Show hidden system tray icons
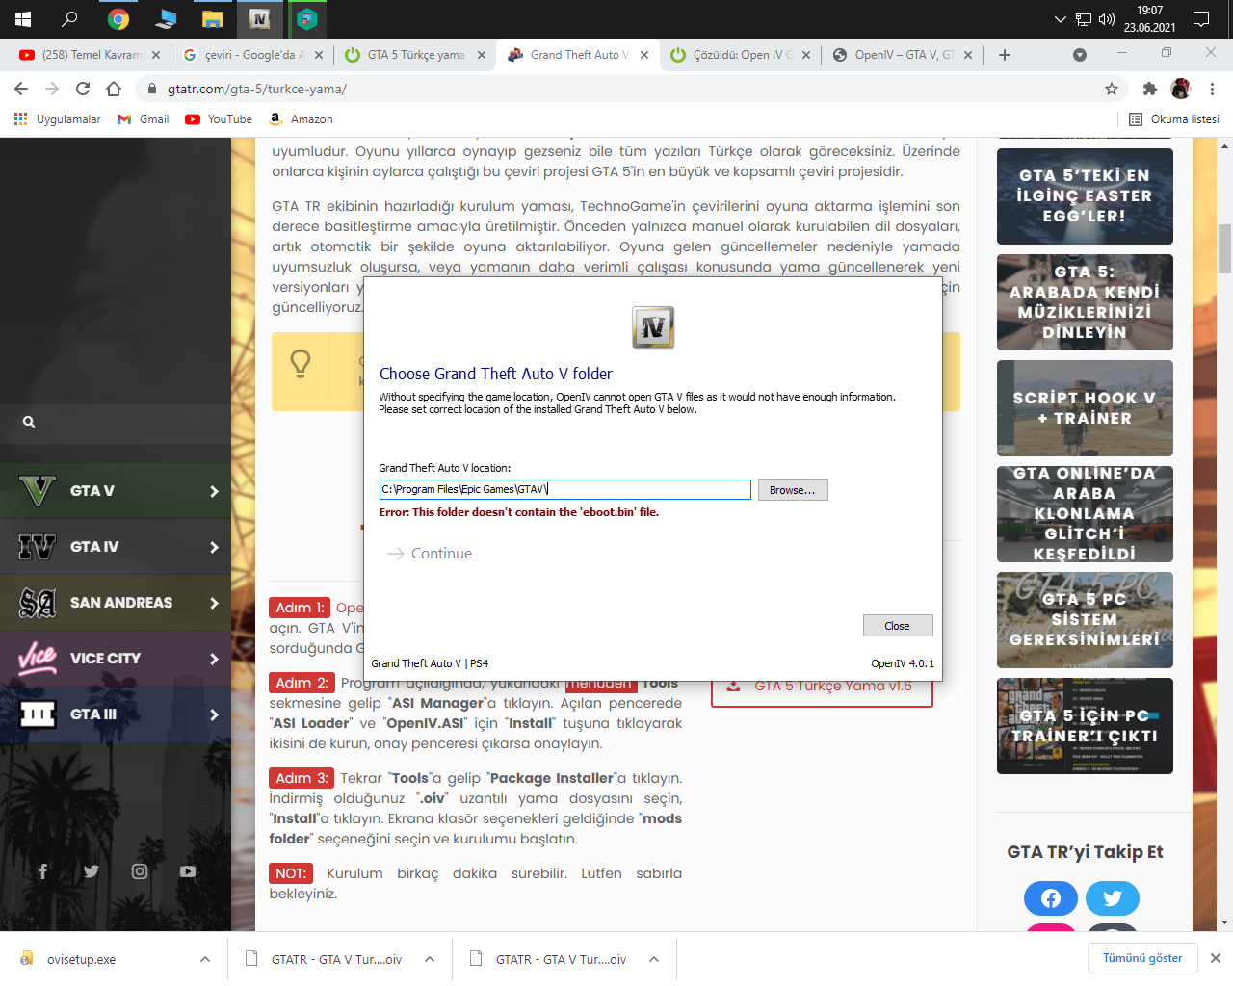The width and height of the screenshot is (1233, 986). [x=1061, y=19]
